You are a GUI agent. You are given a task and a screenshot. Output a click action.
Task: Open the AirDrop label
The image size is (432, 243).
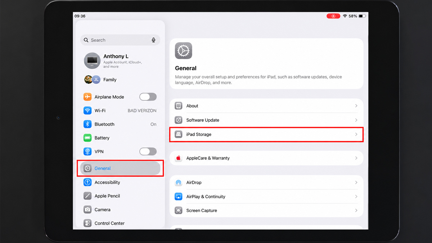click(194, 183)
